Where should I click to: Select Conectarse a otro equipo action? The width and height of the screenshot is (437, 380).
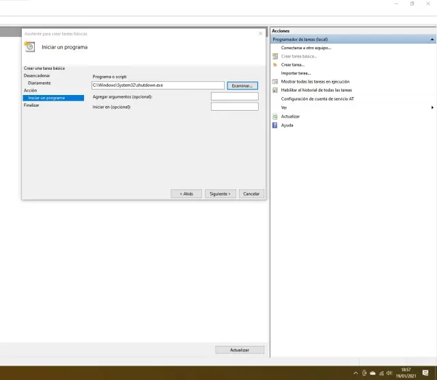(x=306, y=48)
